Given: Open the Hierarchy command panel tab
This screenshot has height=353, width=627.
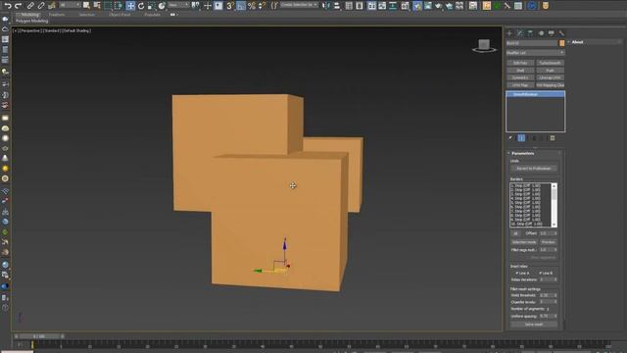Looking at the screenshot, I should pos(530,33).
